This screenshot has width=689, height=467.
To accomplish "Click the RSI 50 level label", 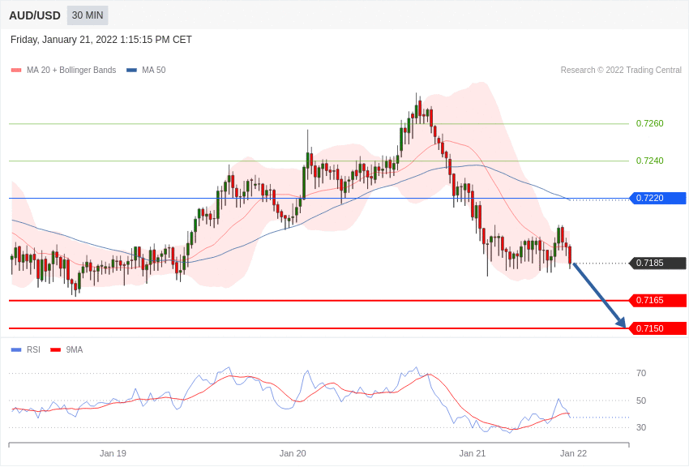I will click(x=641, y=401).
